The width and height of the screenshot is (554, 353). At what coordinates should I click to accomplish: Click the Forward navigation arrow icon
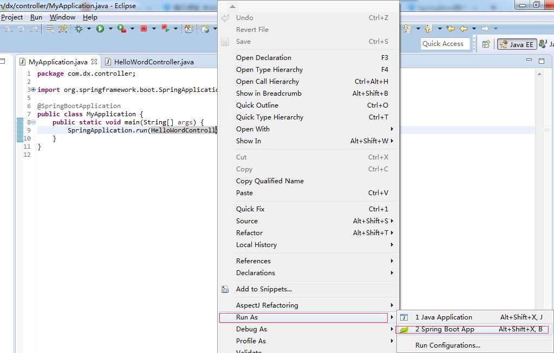pyautogui.click(x=485, y=29)
